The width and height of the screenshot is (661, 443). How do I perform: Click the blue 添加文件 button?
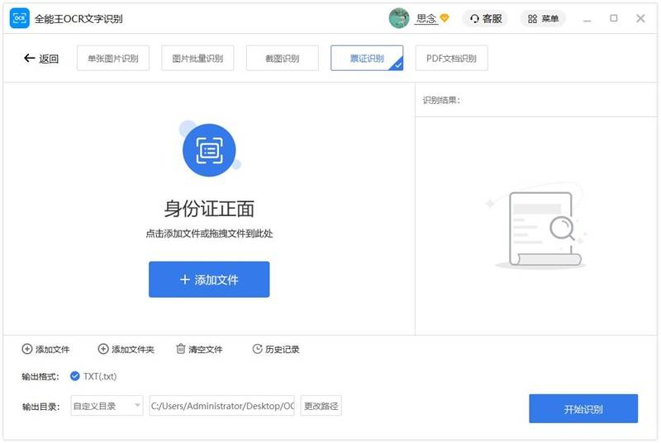click(x=209, y=280)
